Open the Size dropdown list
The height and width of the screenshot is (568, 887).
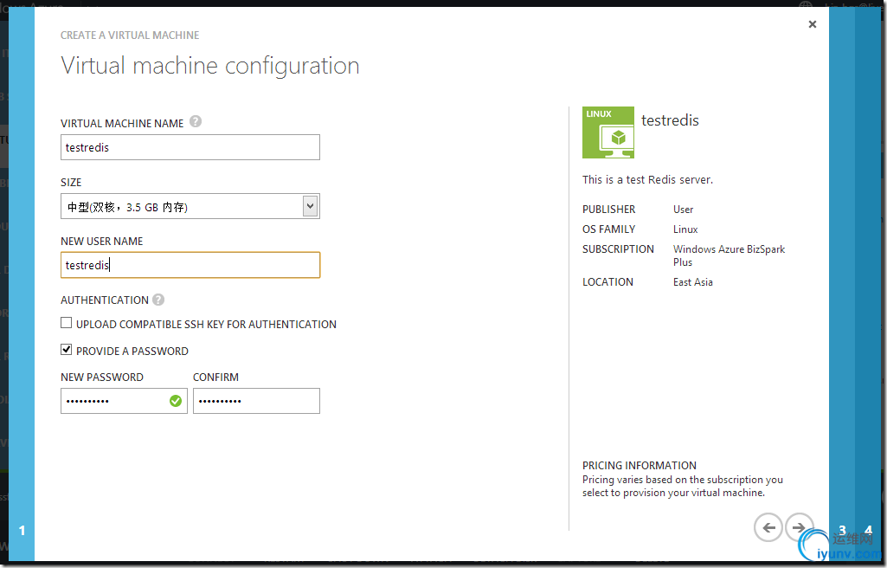point(190,206)
